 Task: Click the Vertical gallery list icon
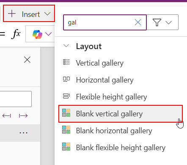(66, 62)
